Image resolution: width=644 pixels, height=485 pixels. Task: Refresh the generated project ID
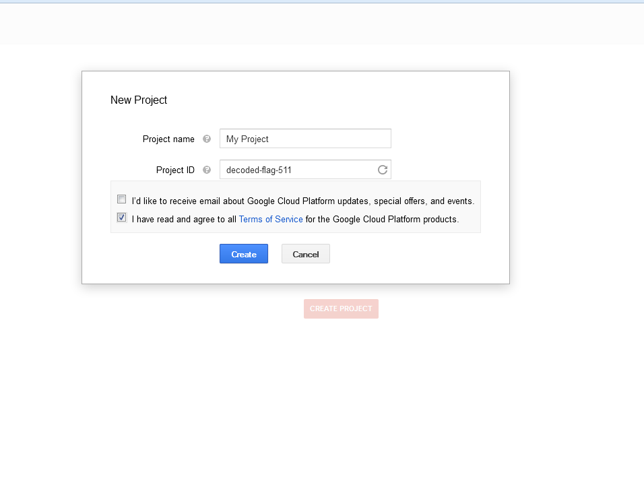382,170
